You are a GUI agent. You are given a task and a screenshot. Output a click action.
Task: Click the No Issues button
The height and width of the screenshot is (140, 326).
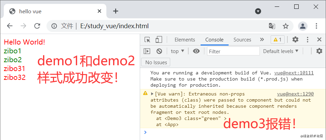coord(155,62)
